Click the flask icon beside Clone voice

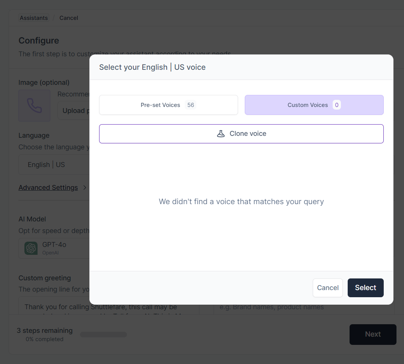[221, 134]
